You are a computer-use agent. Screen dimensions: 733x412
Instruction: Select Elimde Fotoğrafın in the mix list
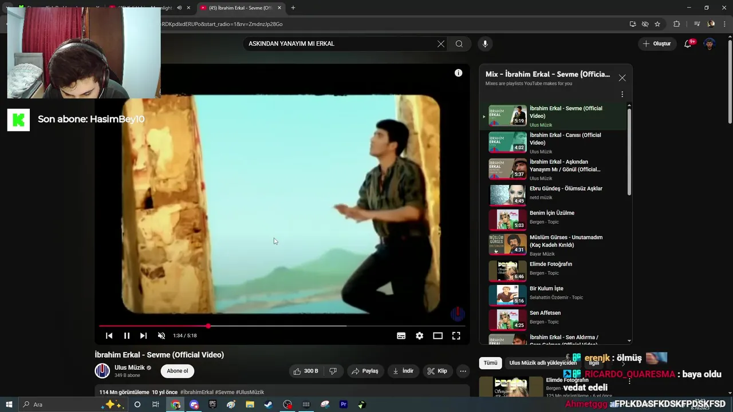[x=554, y=270]
